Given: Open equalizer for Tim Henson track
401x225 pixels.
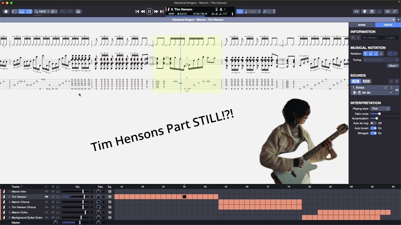Looking at the screenshot, I should coord(110,197).
